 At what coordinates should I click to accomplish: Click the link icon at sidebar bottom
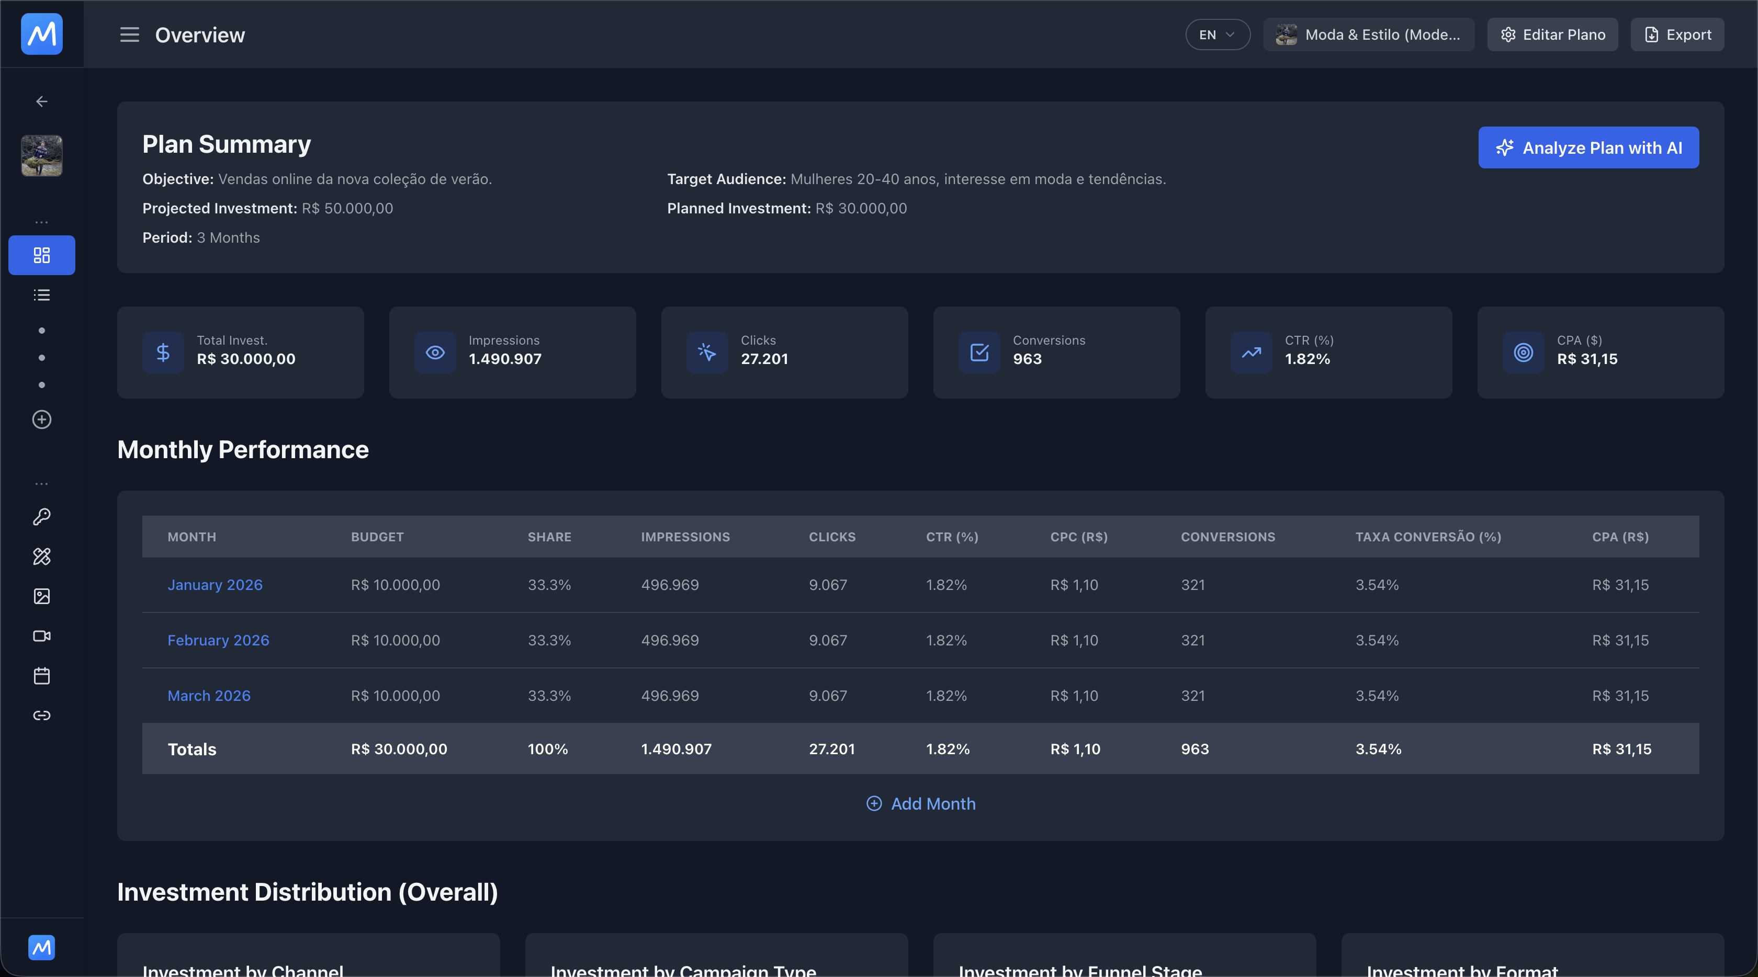pos(41,715)
